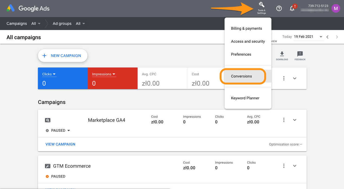Click the account avatar M icon

click(336, 8)
